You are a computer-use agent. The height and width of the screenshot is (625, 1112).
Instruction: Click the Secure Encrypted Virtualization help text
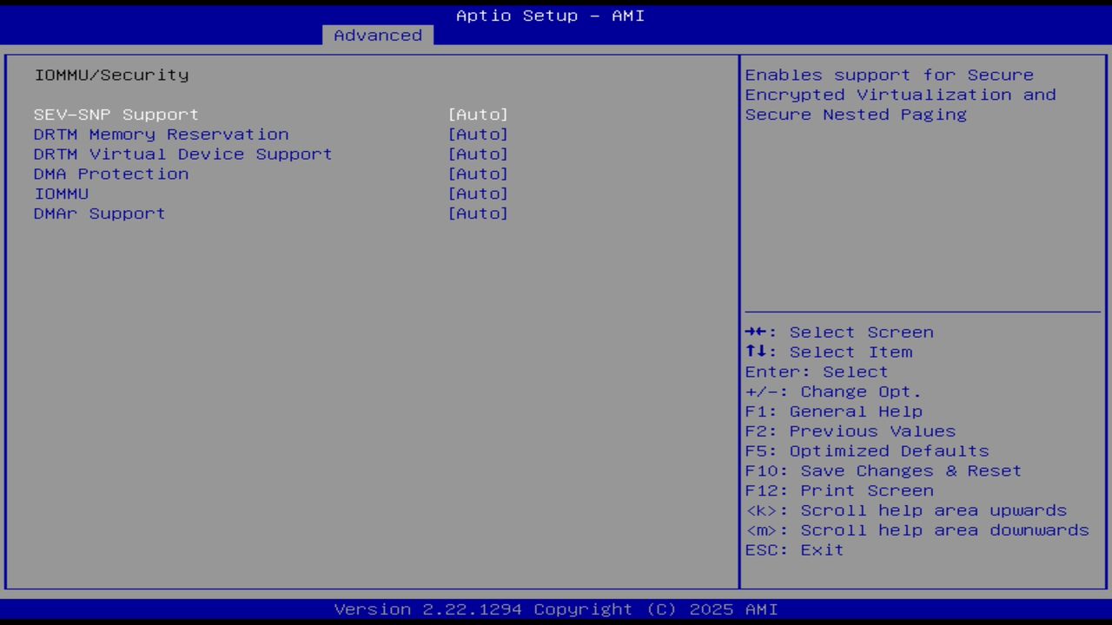[x=900, y=94]
